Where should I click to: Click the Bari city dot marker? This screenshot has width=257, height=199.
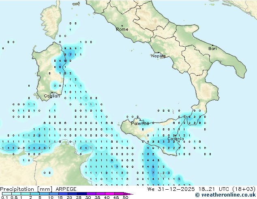pyautogui.click(x=212, y=45)
